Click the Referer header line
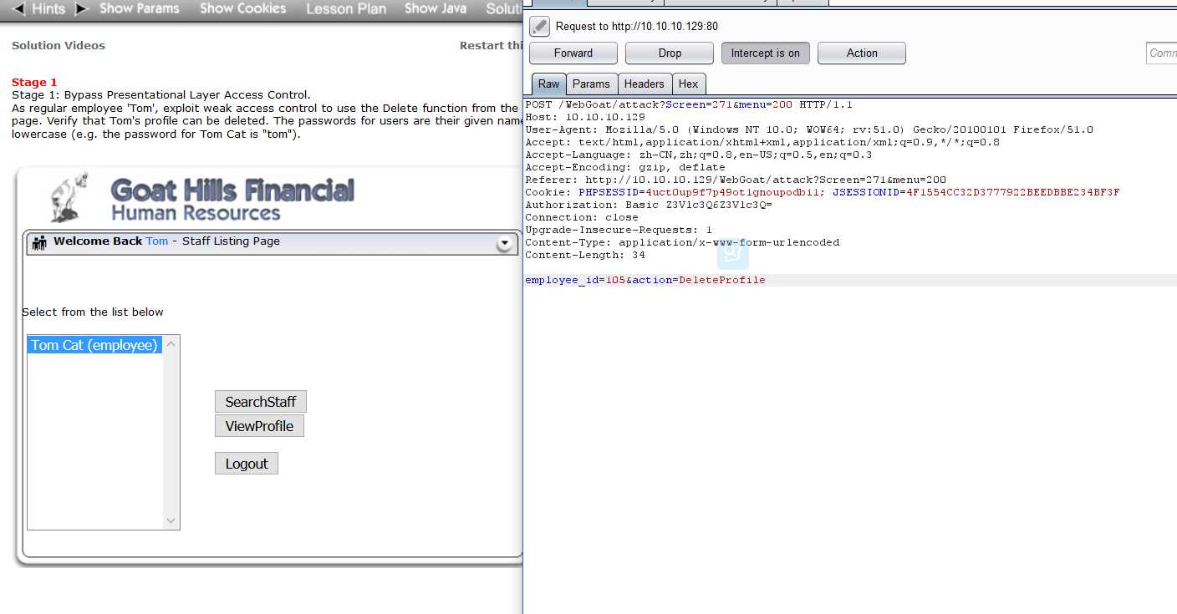This screenshot has height=614, width=1177. point(736,180)
